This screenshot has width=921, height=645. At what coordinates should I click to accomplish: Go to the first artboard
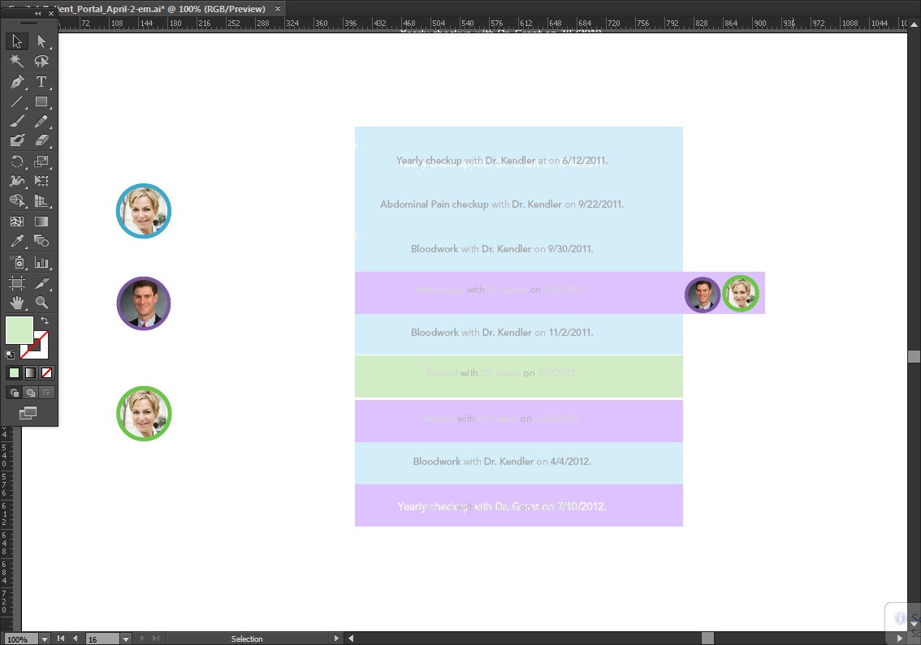click(x=60, y=639)
